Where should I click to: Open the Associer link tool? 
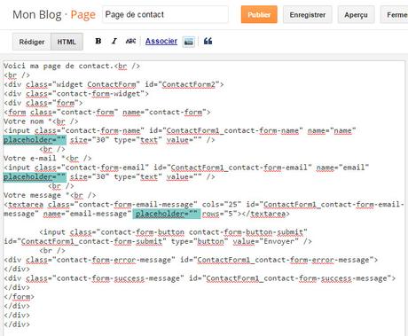click(x=161, y=41)
